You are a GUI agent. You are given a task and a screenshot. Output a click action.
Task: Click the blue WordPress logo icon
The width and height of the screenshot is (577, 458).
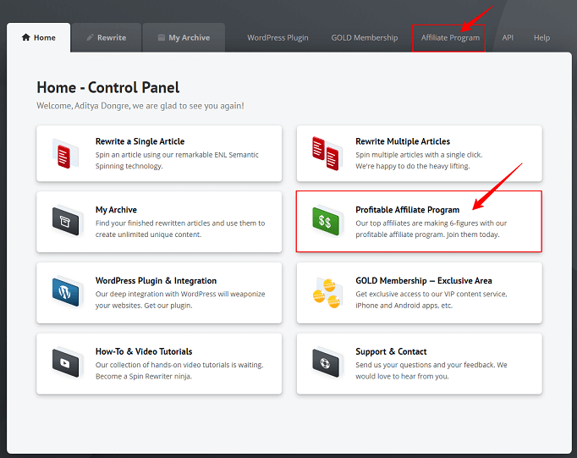66,292
